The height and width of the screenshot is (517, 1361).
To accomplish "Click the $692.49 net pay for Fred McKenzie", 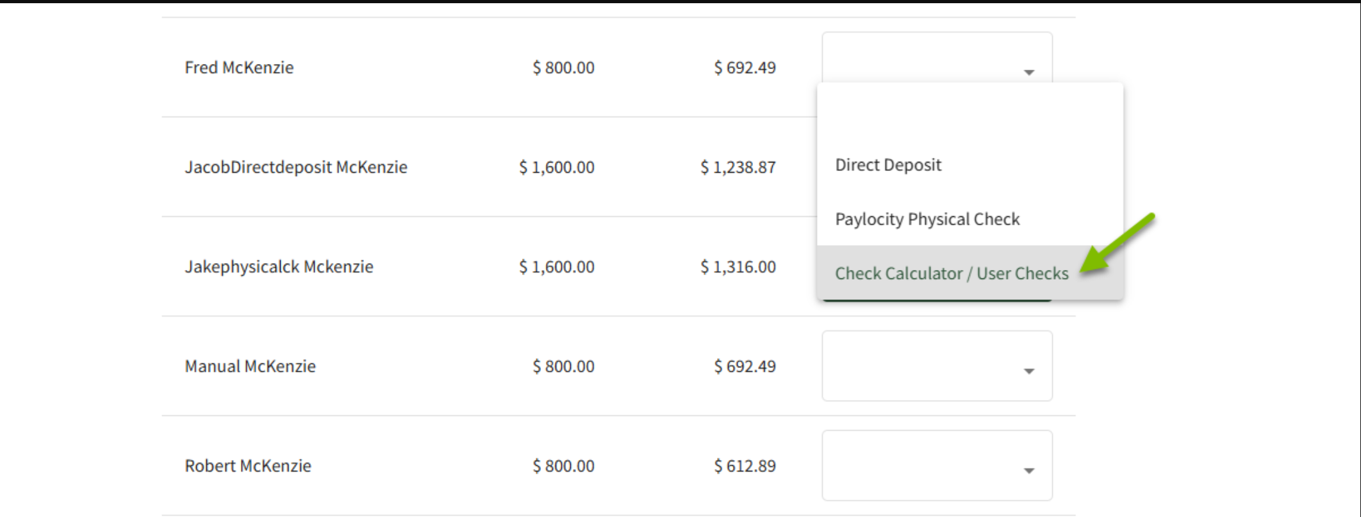I will [745, 67].
